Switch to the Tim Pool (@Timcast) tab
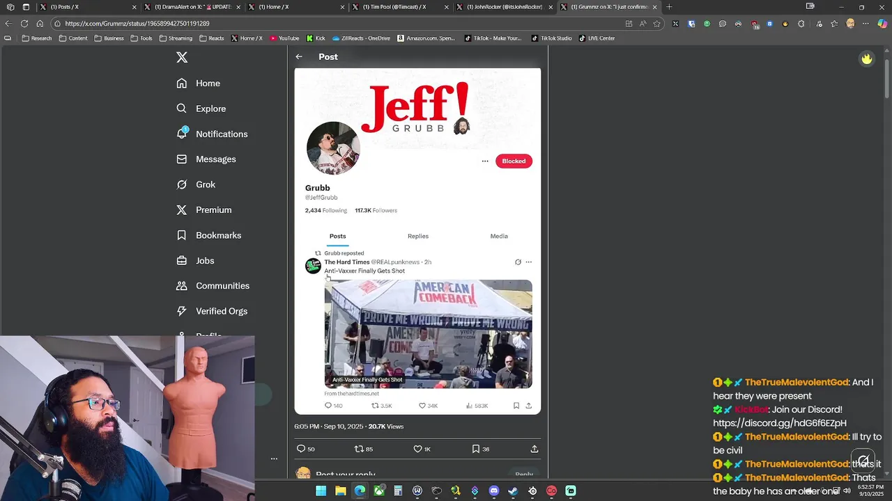Viewport: 892px width, 501px height. pos(399,7)
